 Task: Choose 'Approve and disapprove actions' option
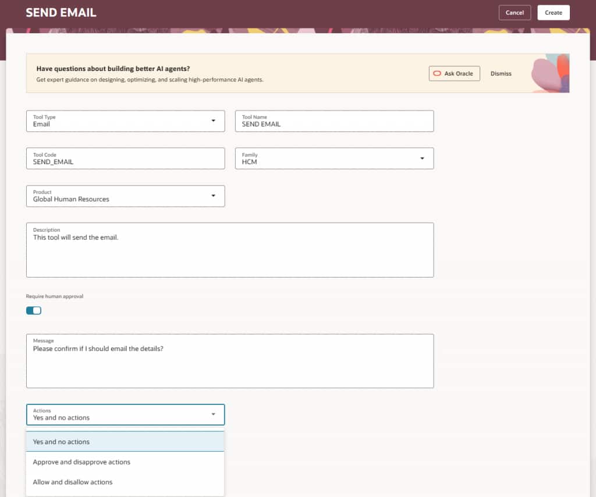[81, 462]
